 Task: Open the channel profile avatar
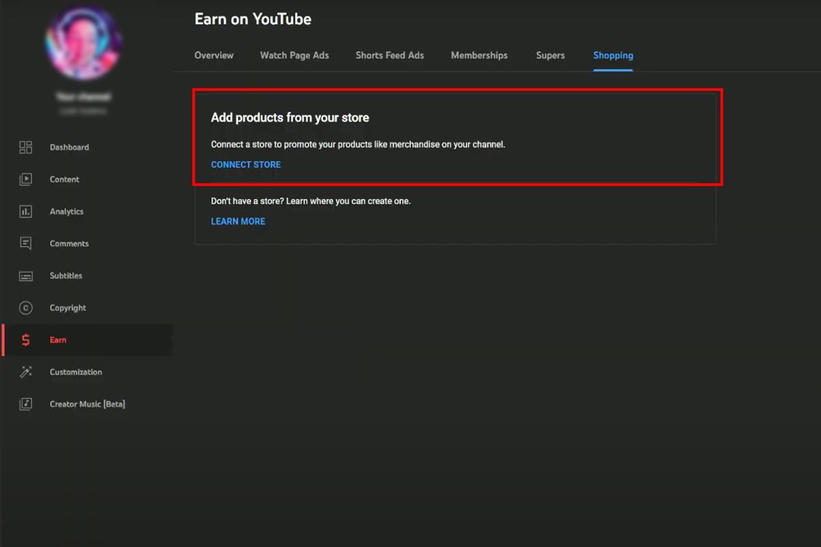[x=83, y=42]
